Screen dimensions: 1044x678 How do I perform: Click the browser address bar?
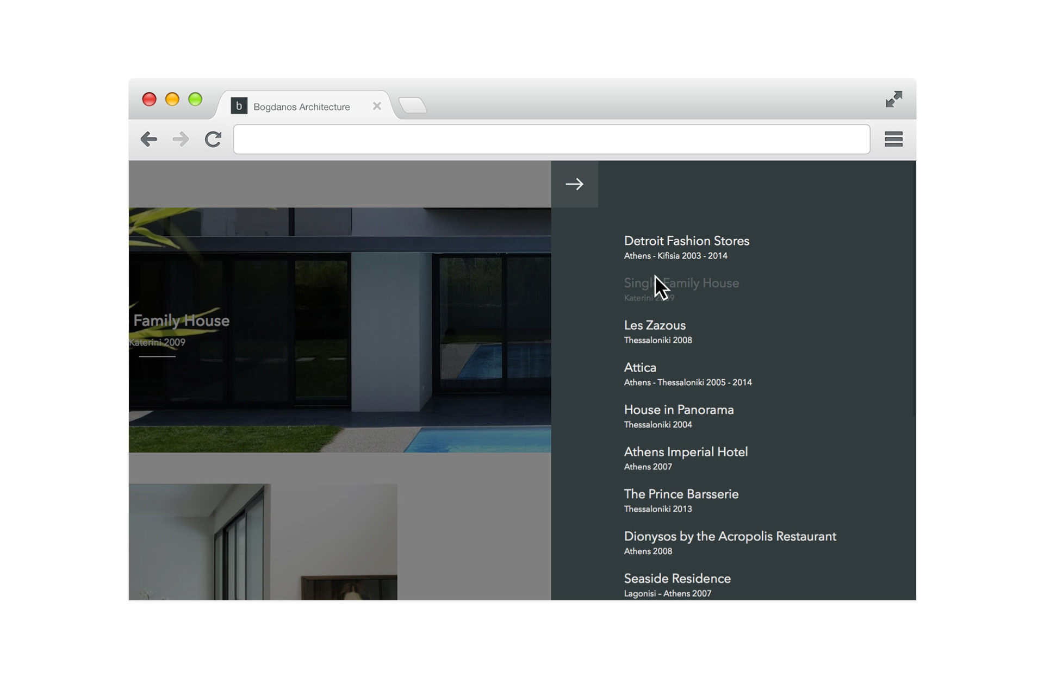[551, 139]
